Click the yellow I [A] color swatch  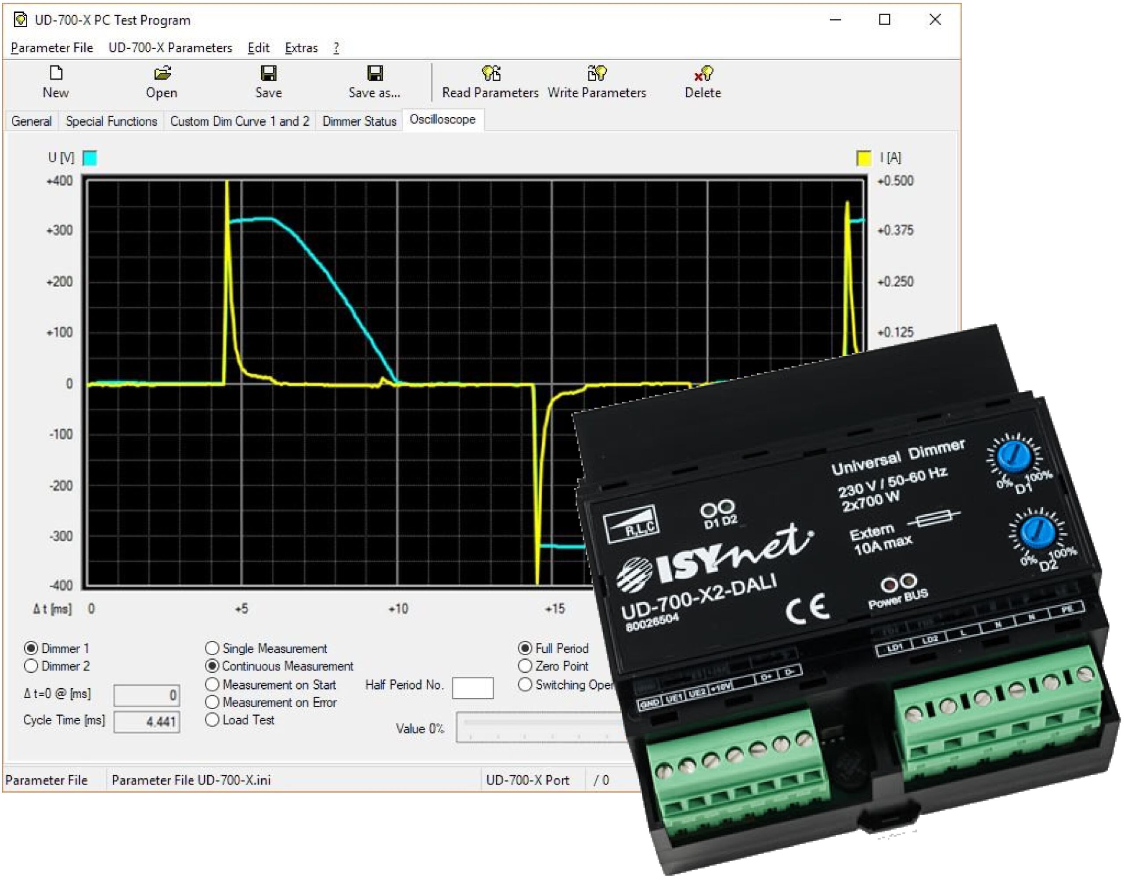pos(864,158)
